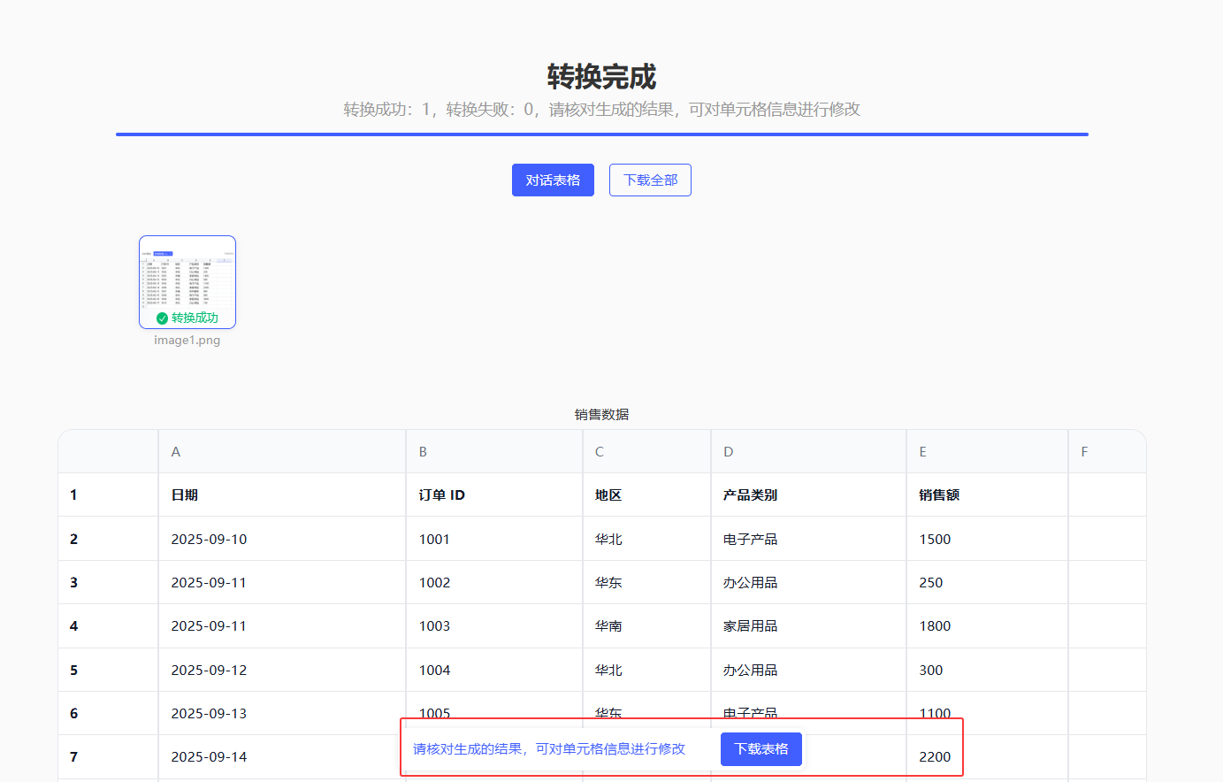Viewport: 1223px width, 782px height.
Task: Edit the 日期 header cell
Action: tap(281, 495)
